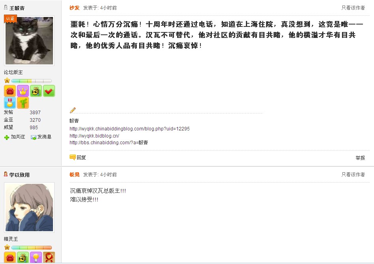Click 王毅吉's level 5 progress bar

[31, 81]
